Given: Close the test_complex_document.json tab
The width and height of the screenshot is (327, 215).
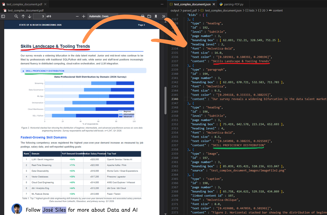Looking at the screenshot, I should pyautogui.click(x=214, y=4).
